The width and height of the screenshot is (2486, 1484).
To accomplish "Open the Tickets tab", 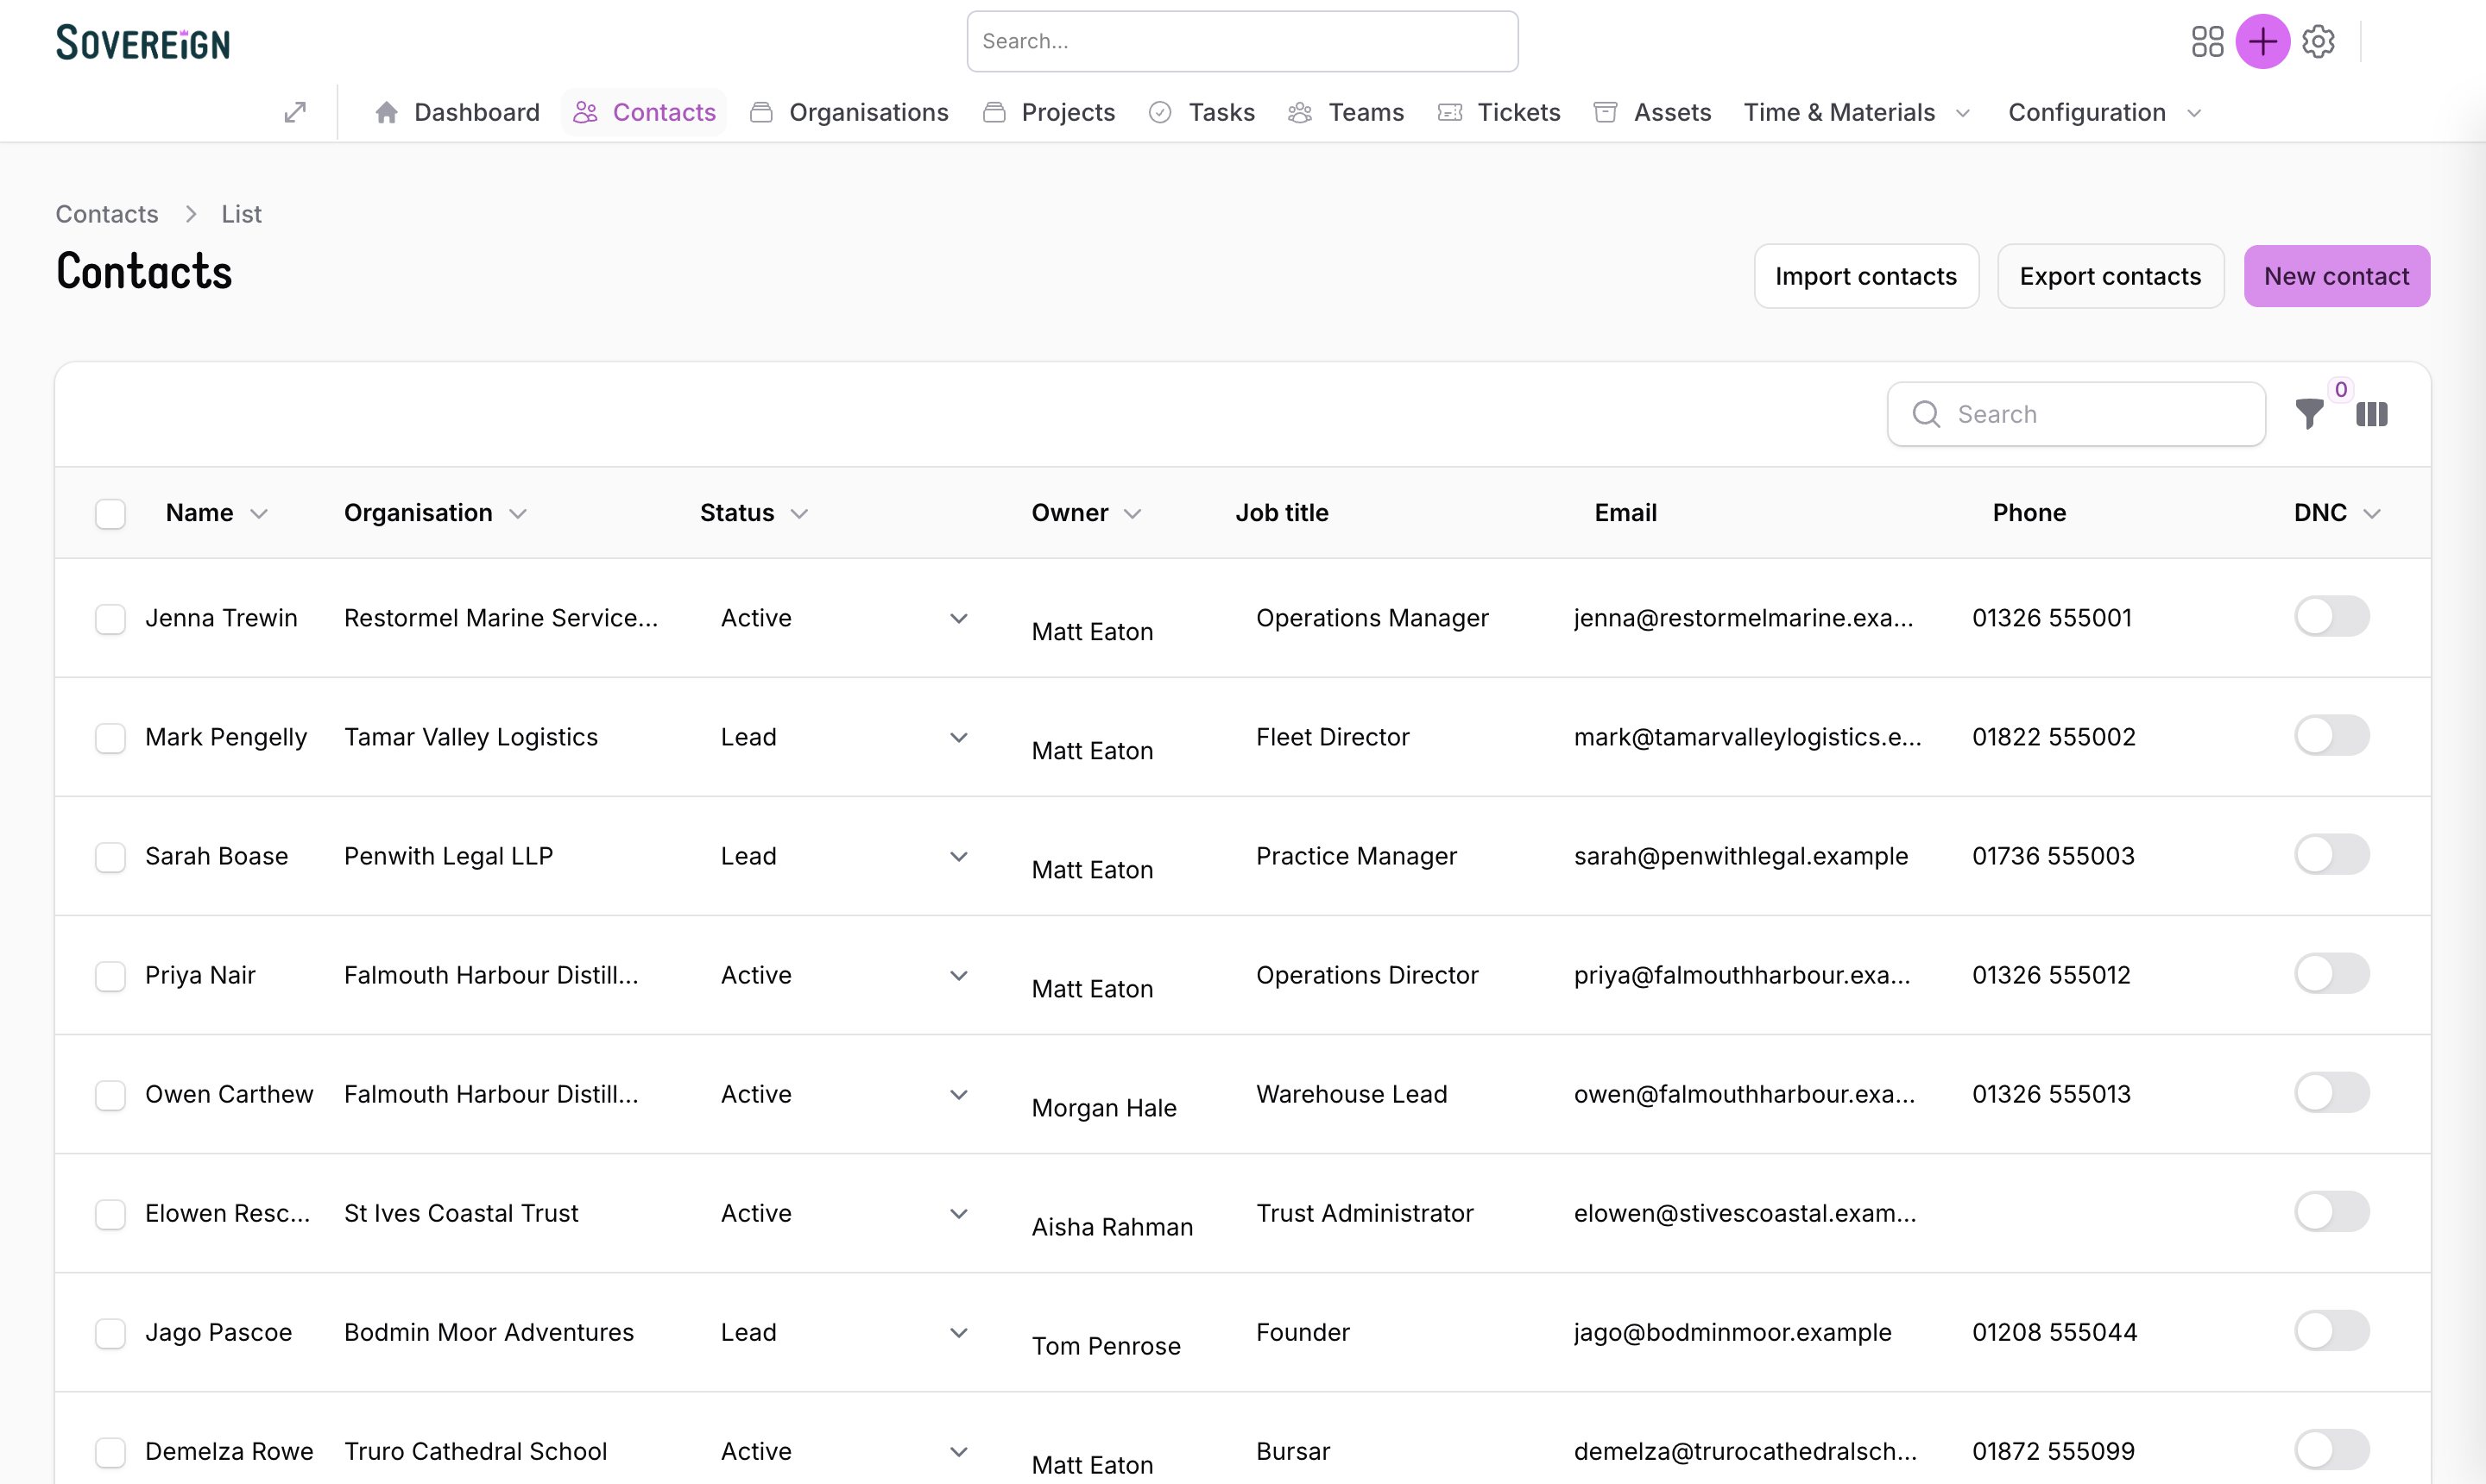I will 1499,112.
